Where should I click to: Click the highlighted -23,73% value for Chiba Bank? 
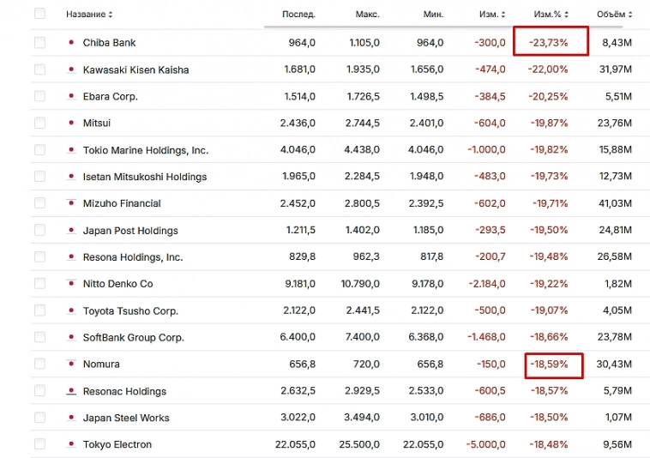551,42
